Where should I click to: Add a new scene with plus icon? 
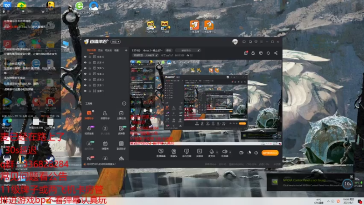tap(126, 50)
